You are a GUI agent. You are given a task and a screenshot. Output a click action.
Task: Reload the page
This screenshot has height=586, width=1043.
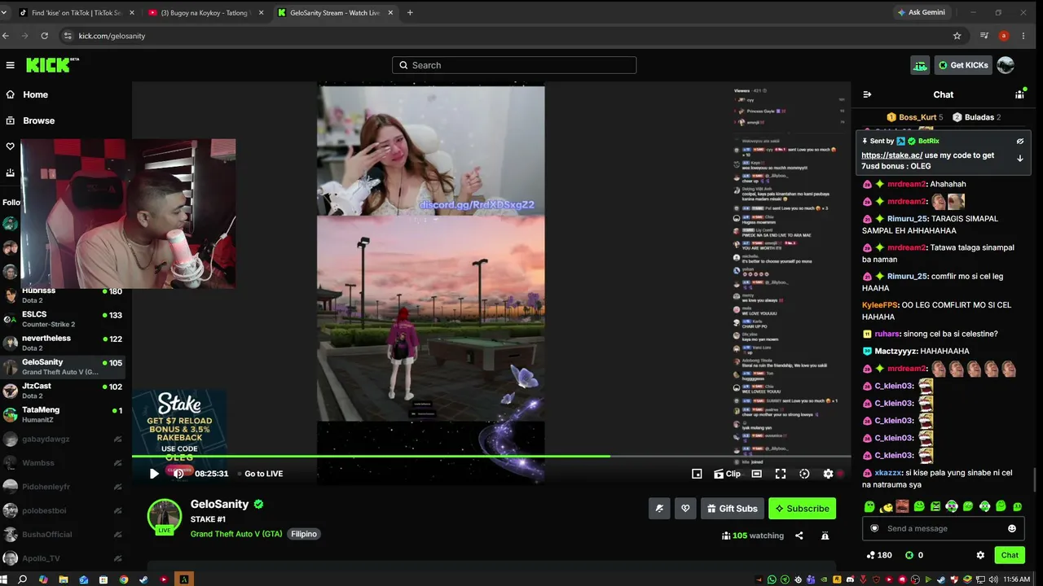pyautogui.click(x=44, y=36)
